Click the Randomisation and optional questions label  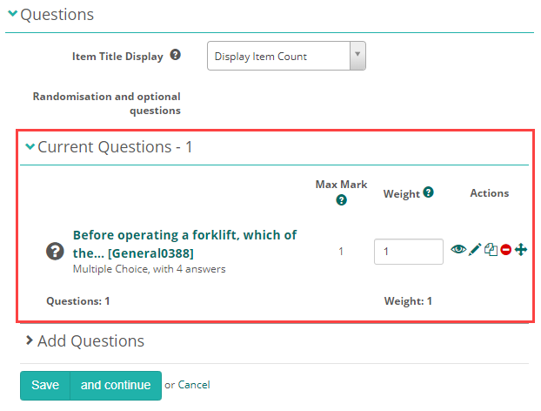click(106, 103)
